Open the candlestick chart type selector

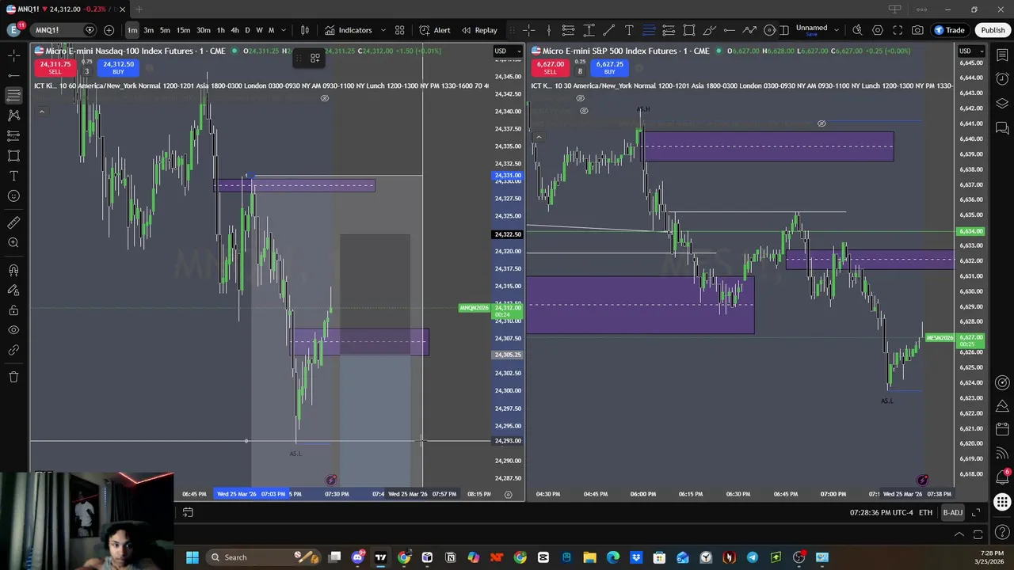click(305, 30)
